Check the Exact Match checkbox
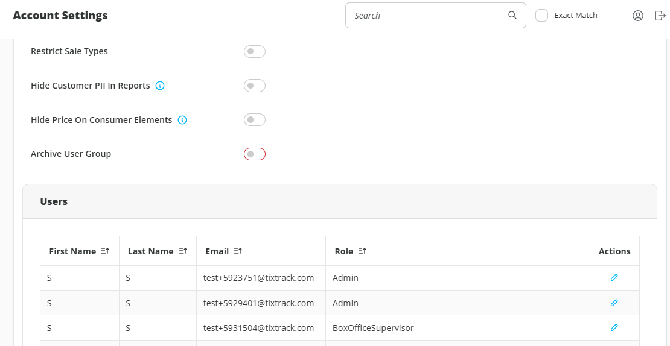This screenshot has width=670, height=346. [542, 16]
